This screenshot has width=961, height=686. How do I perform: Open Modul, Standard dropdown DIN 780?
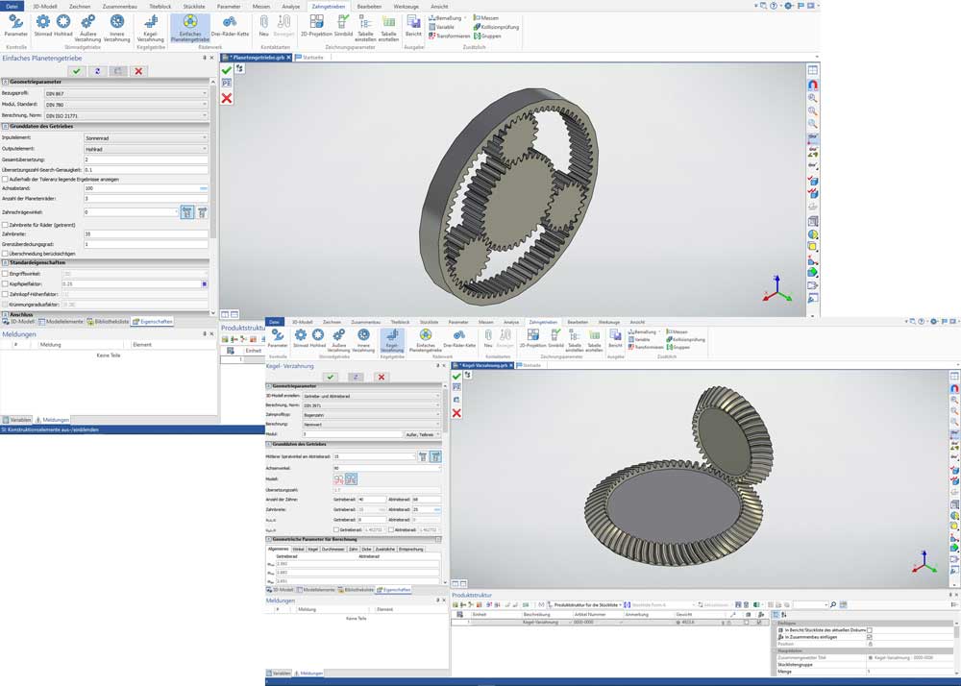click(x=126, y=105)
